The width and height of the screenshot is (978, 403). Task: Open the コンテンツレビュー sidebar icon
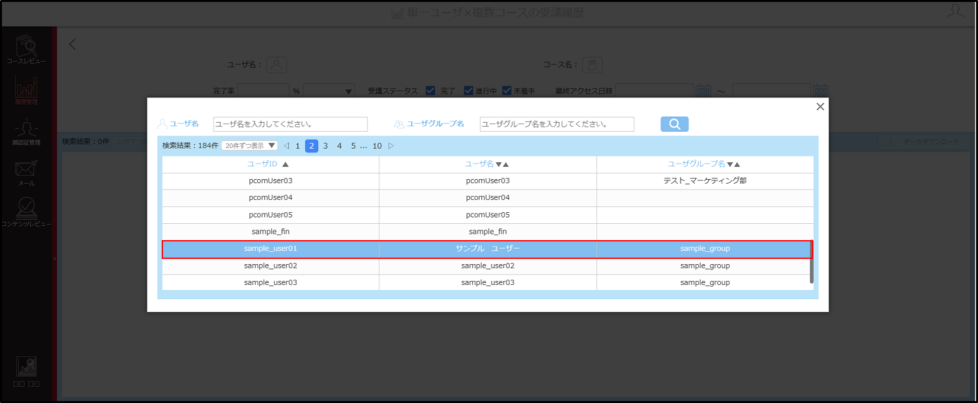[27, 212]
